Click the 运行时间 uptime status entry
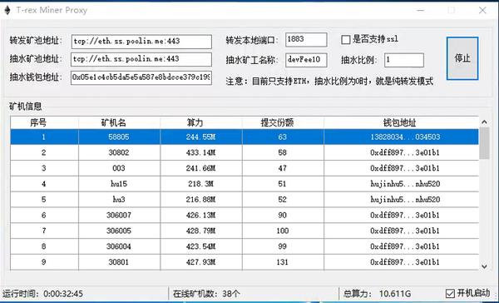 point(43,294)
